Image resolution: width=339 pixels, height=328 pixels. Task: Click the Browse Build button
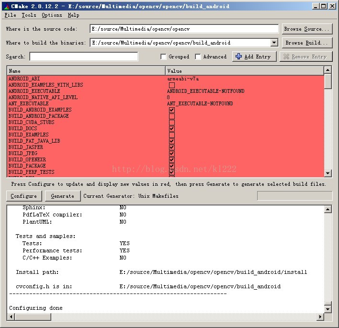click(x=307, y=43)
